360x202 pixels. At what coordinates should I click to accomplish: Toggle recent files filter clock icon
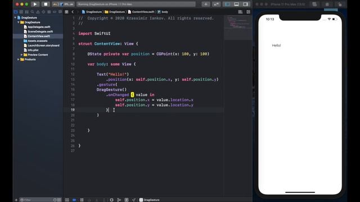click(55, 200)
